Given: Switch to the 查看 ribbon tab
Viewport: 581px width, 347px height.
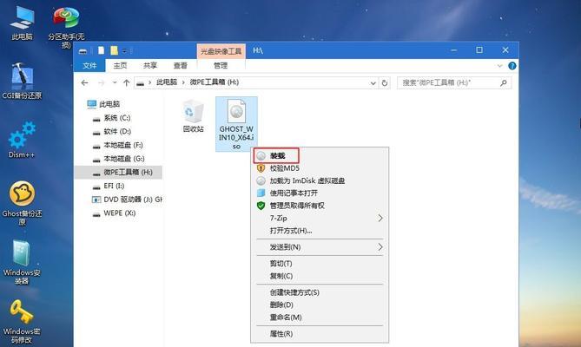Looking at the screenshot, I should (181, 66).
